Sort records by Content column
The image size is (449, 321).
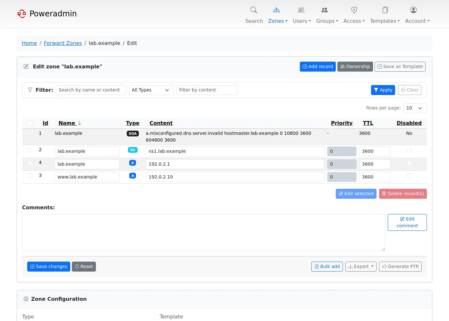(161, 123)
